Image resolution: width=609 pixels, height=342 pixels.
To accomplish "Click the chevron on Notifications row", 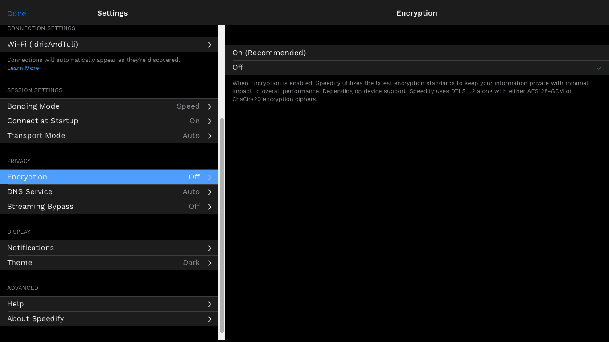I will [210, 248].
